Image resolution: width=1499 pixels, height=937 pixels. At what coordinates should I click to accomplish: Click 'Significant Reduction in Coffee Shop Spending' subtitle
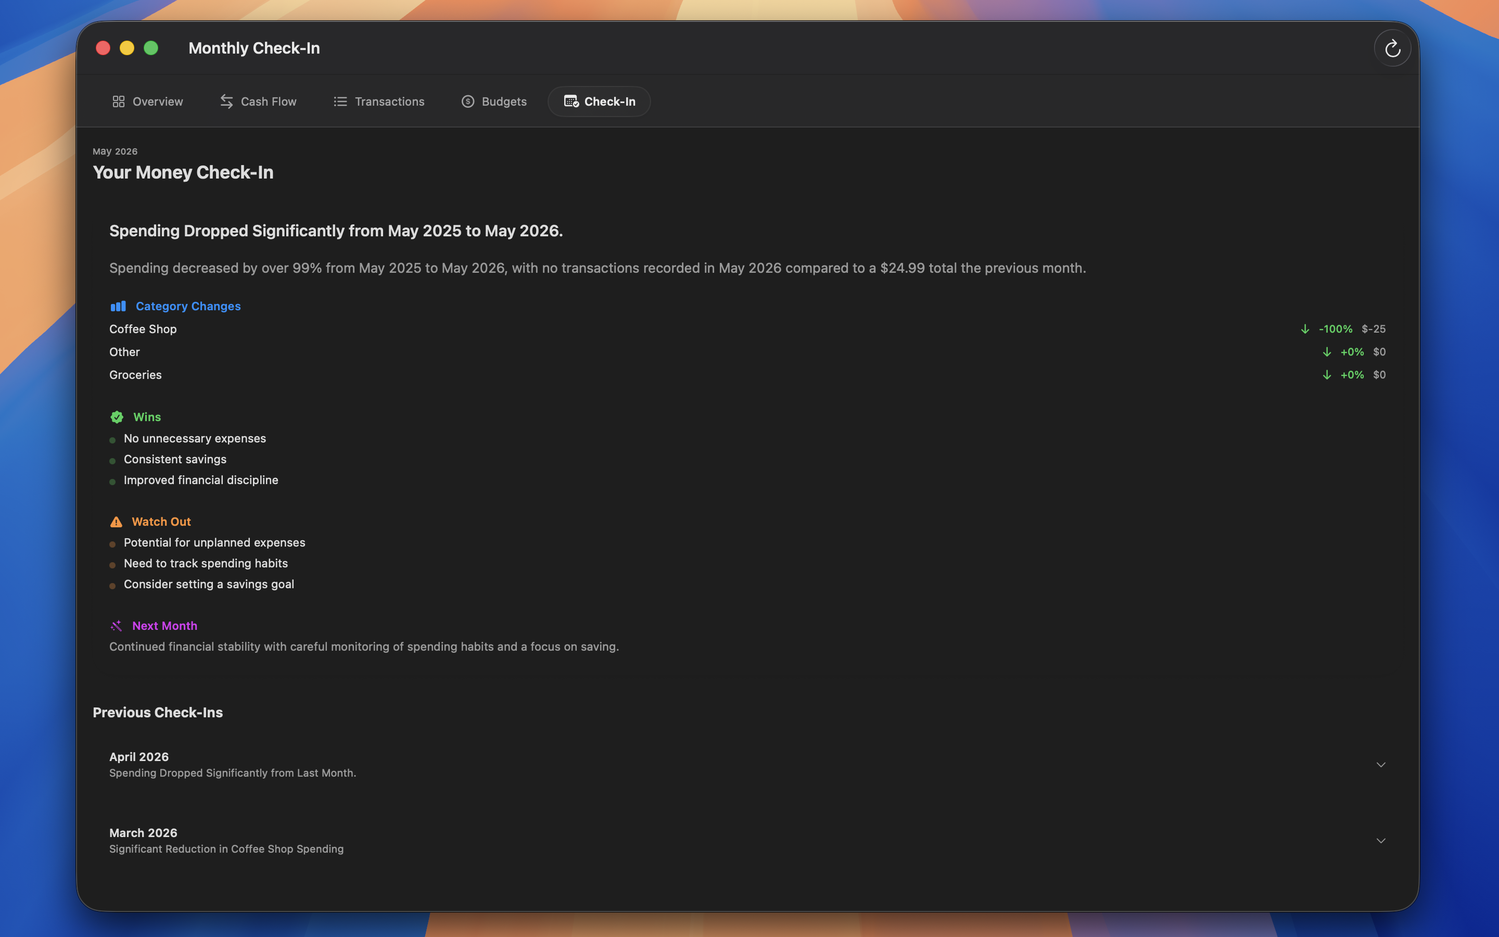(227, 849)
